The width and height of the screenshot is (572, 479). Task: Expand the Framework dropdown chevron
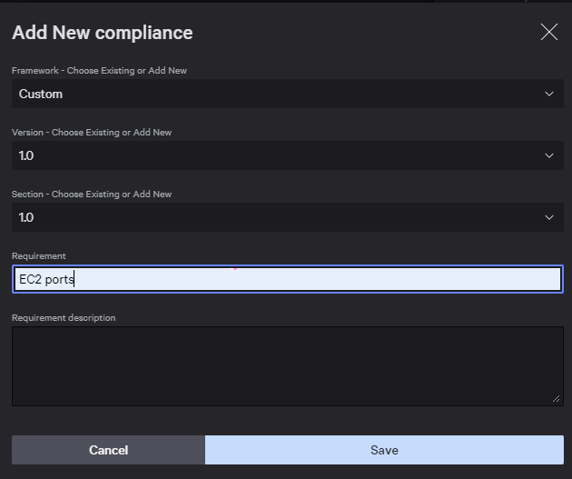coord(549,94)
